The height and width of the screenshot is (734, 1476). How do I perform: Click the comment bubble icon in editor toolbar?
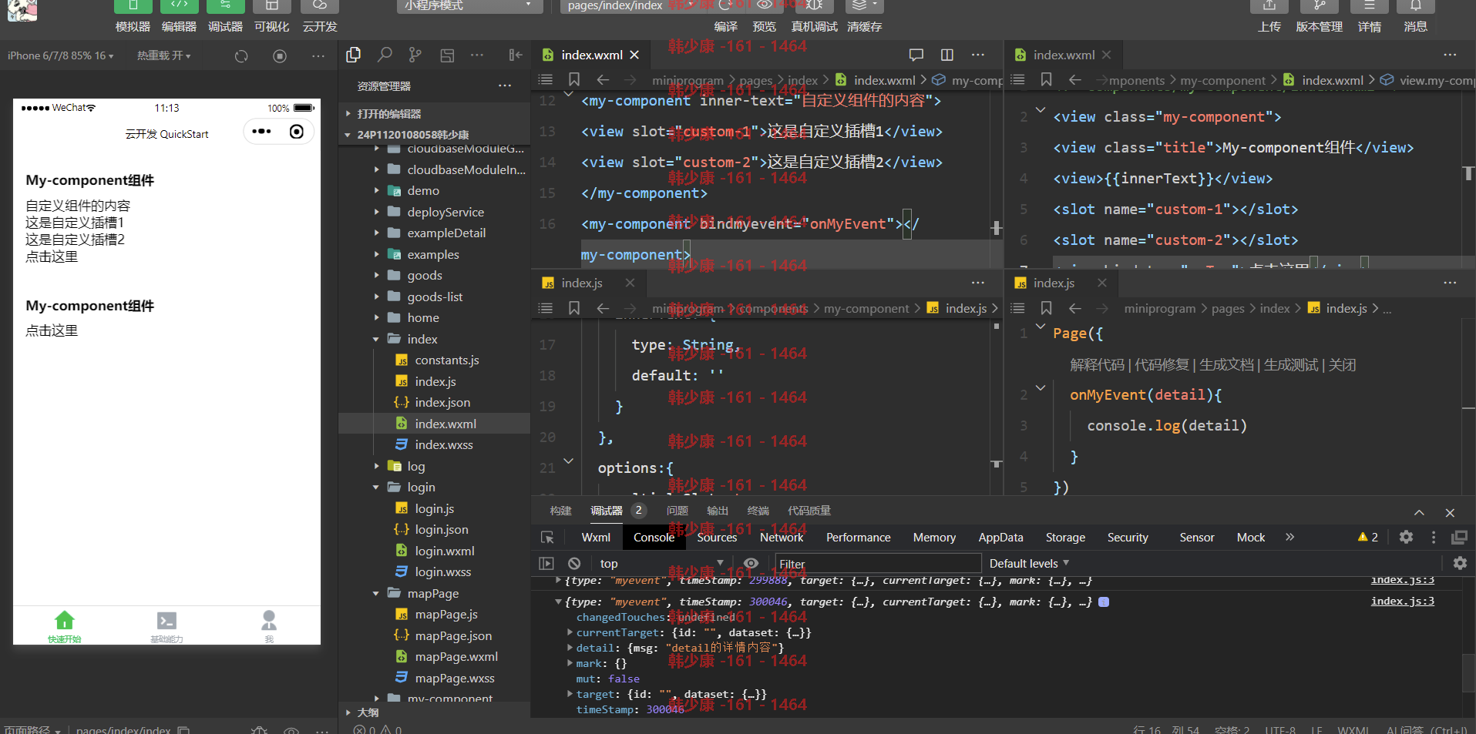[916, 55]
